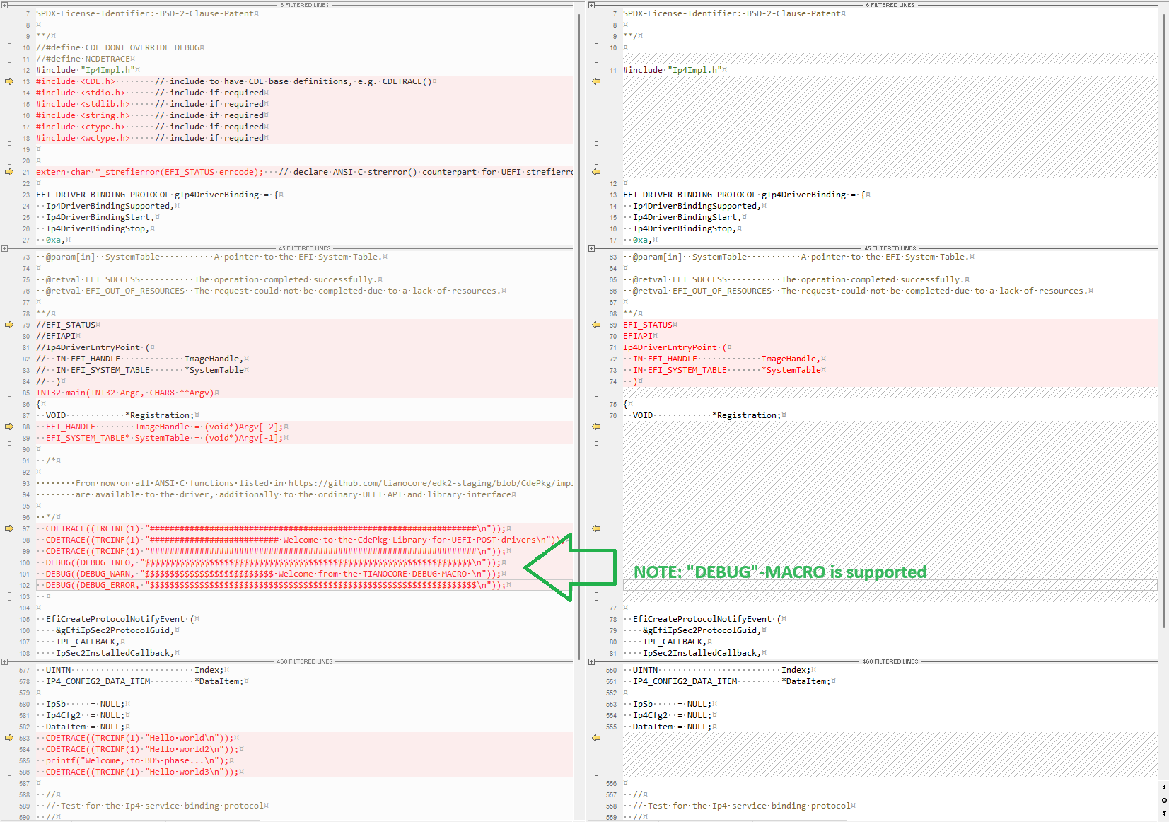1169x822 pixels.
Task: Expand left pane 468 filtered lines
Action: [x=4, y=661]
